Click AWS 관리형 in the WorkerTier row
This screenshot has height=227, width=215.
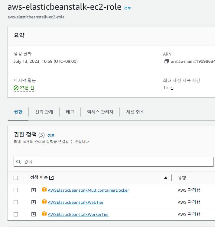point(189,214)
